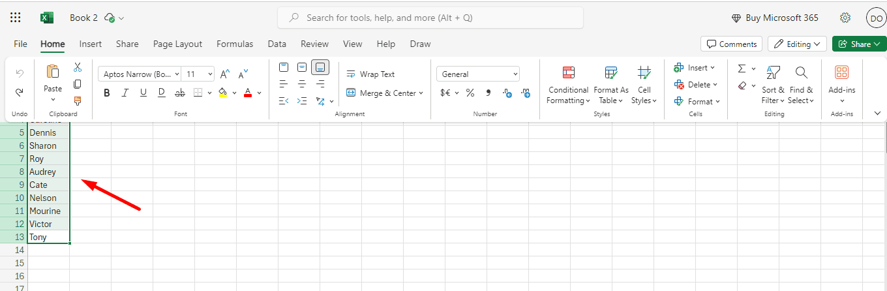Viewport: 887px width, 291px height.
Task: Decrease font size with the smaller A
Action: [x=243, y=74]
